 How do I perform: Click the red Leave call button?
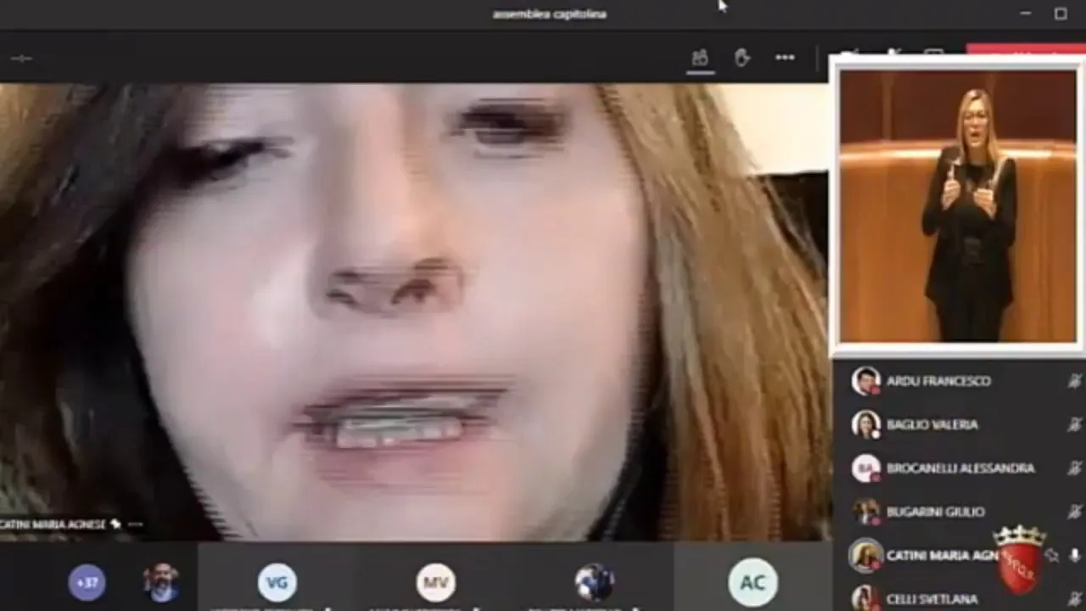coord(1026,49)
